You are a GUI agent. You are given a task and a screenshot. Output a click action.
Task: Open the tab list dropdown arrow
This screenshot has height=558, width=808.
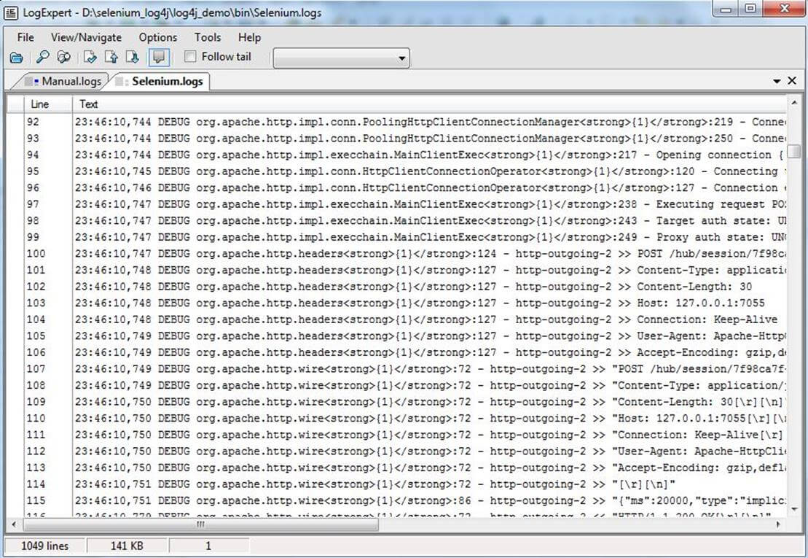tap(777, 81)
